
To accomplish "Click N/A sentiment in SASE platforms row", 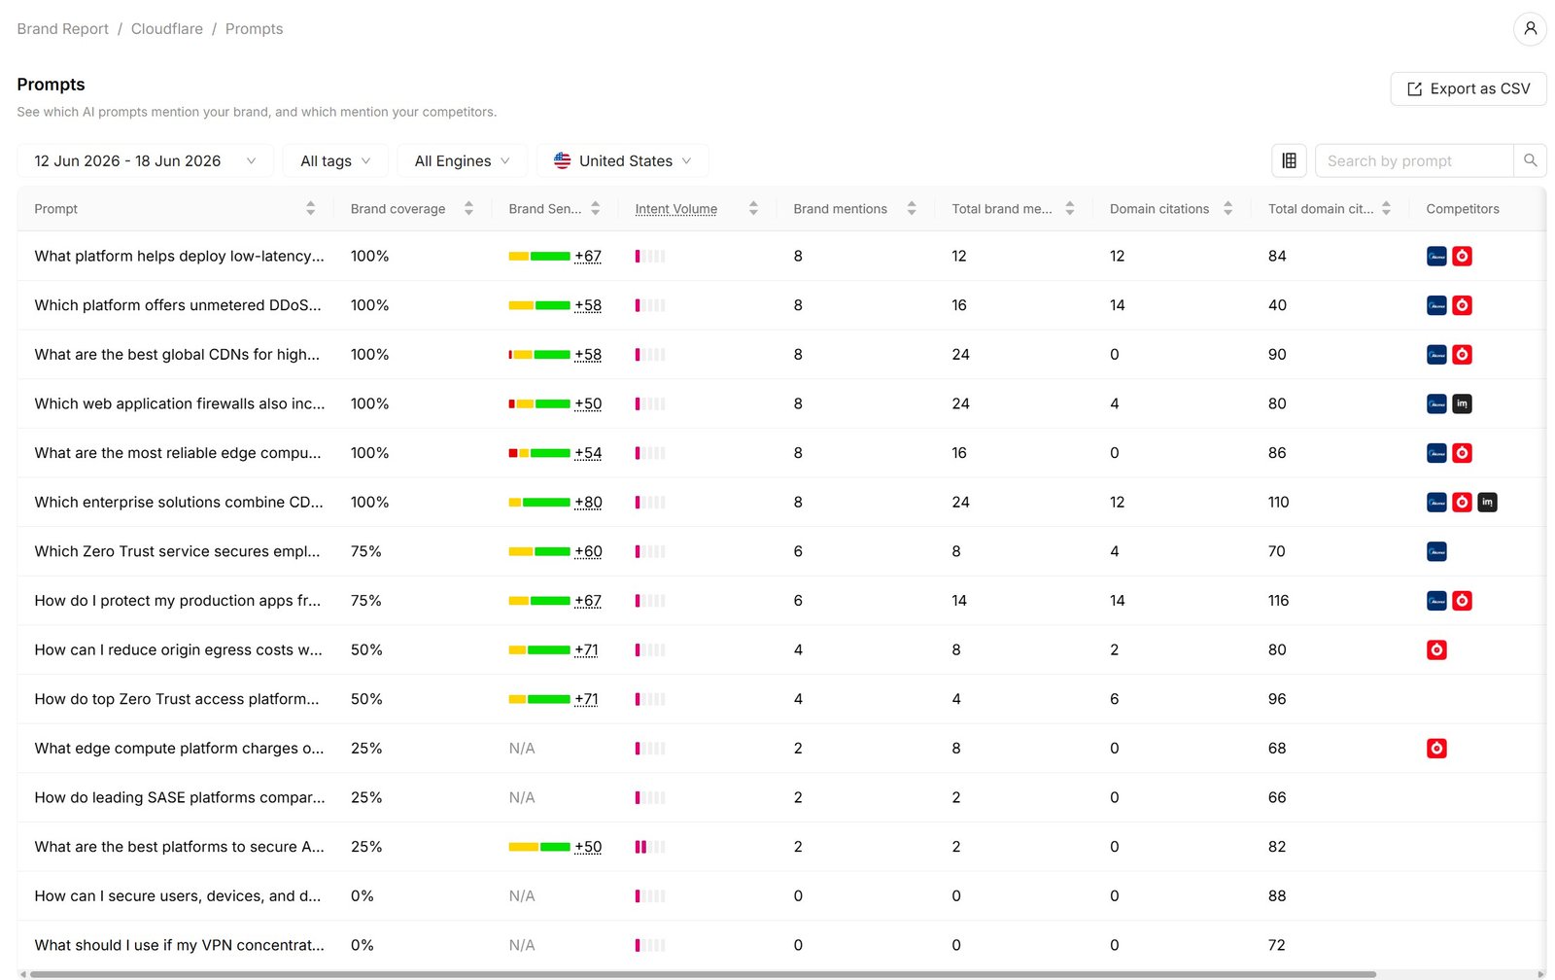I will point(522,797).
